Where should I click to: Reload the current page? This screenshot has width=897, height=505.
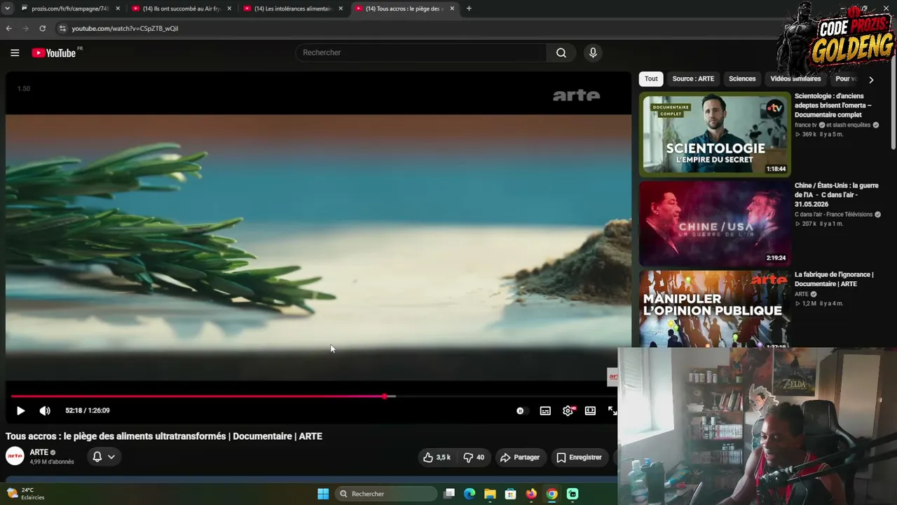(43, 29)
